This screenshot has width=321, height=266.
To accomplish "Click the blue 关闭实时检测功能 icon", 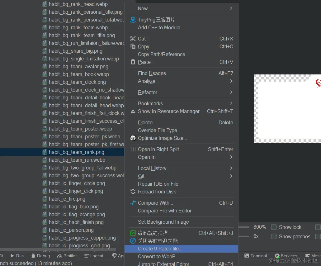I will pyautogui.click(x=133, y=241).
